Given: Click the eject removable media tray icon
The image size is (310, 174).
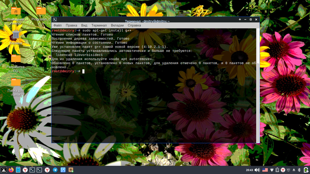Looking at the screenshot, I should pyautogui.click(x=294, y=170).
